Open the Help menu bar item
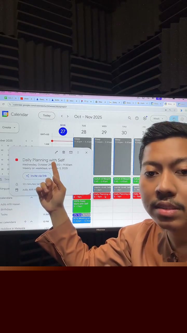 click(81, 95)
